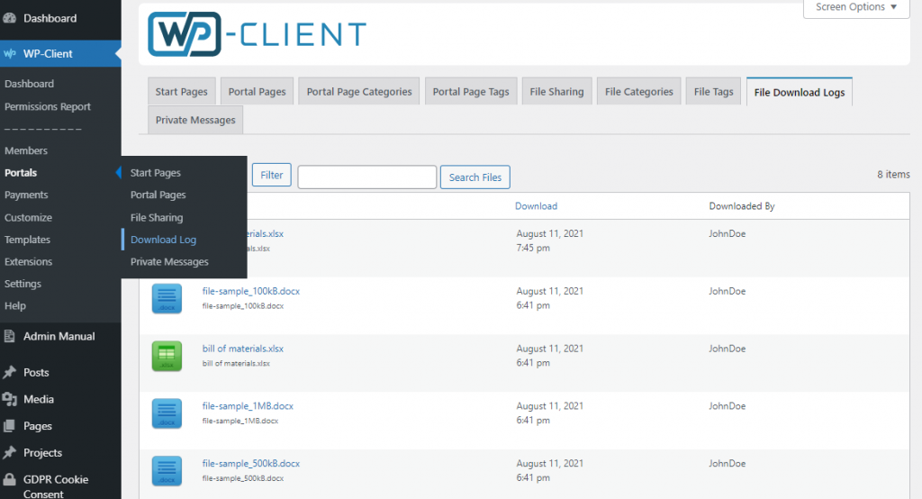Click the Dashboard gauge icon in sidebar
Image resolution: width=922 pixels, height=499 pixels.
click(x=9, y=18)
